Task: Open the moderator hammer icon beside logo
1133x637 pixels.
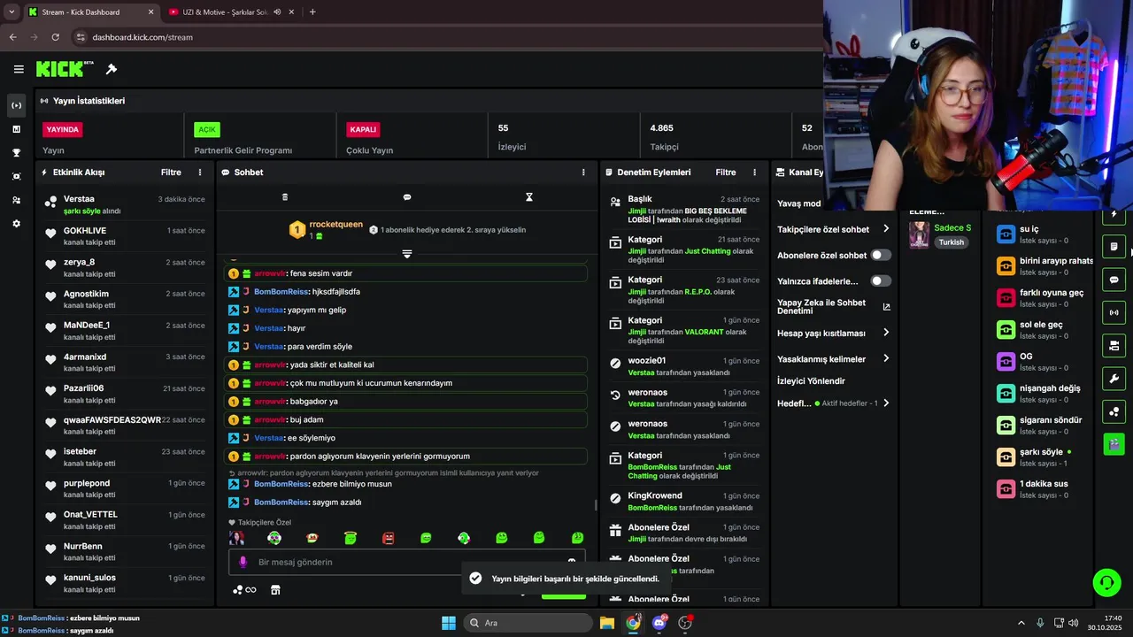Action: [112, 69]
